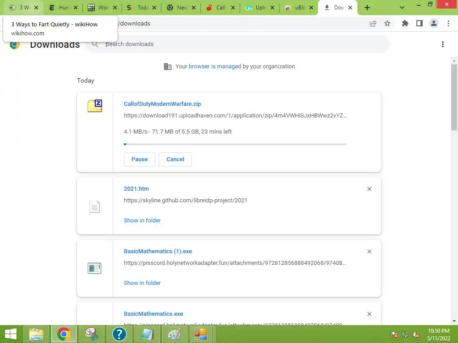The height and width of the screenshot is (343, 458).
Task: Switch to the uBlo tab
Action: 299,8
